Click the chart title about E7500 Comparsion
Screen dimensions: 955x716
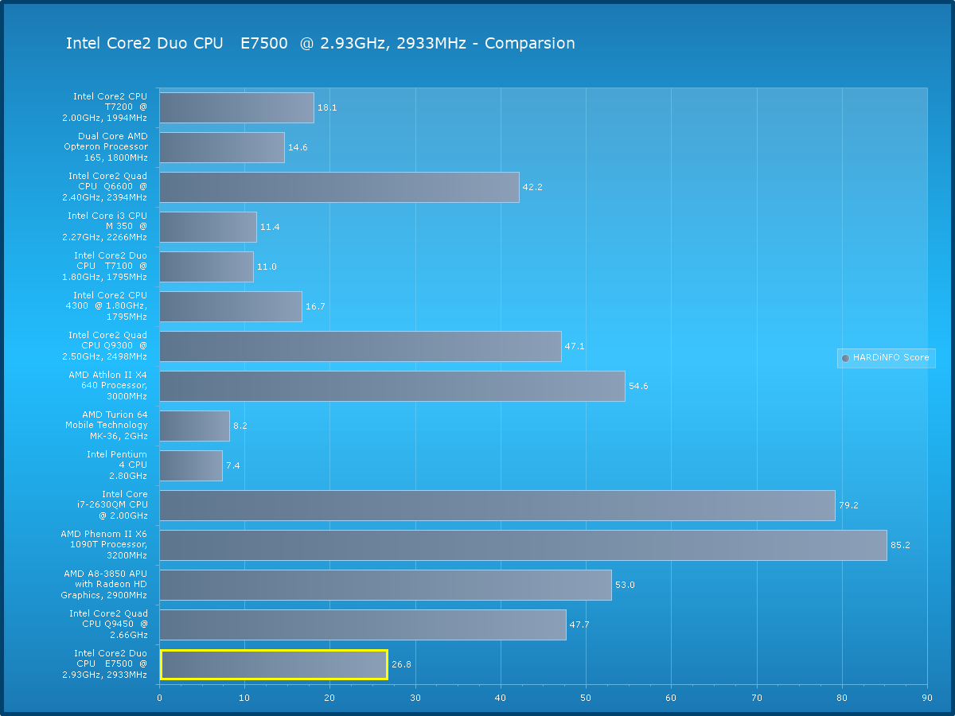tap(320, 44)
